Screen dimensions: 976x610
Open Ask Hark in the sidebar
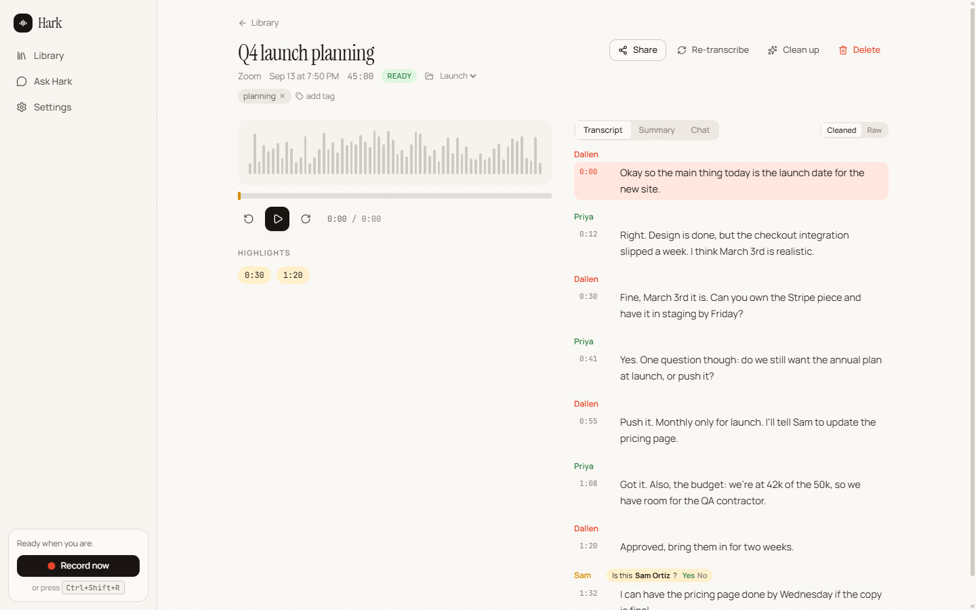[x=78, y=81]
